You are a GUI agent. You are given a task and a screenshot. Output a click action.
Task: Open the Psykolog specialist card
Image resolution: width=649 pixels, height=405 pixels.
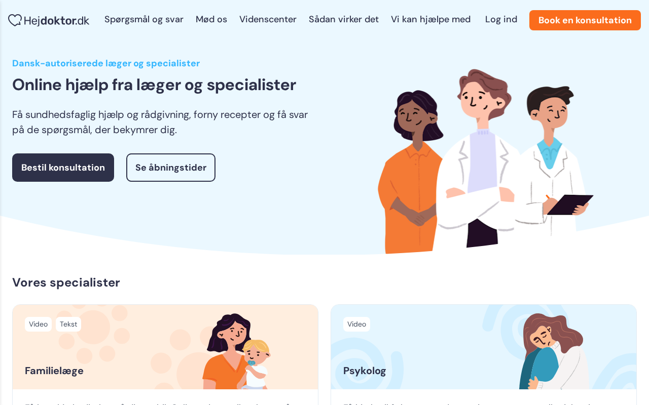tap(484, 354)
